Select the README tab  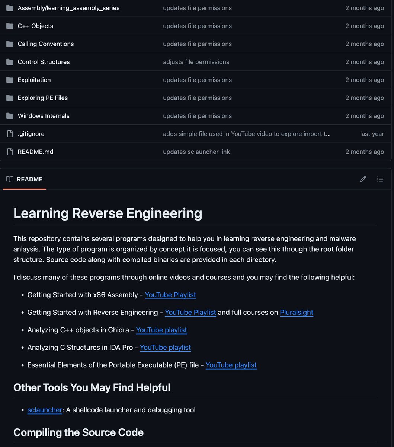29,179
